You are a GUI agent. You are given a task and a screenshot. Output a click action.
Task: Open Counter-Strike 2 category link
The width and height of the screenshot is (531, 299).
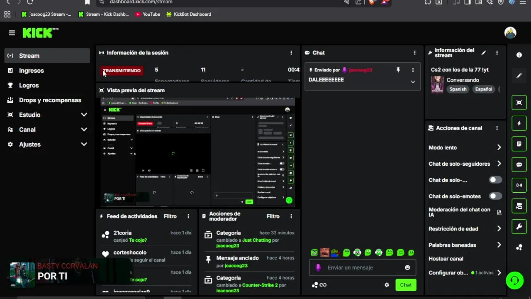click(x=260, y=285)
